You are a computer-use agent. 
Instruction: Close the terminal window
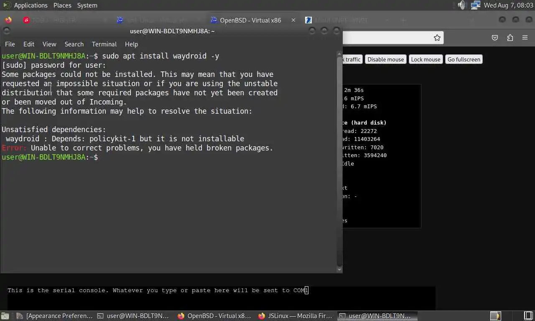pyautogui.click(x=336, y=31)
